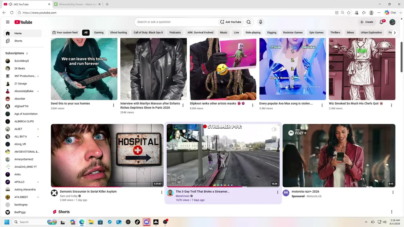The image size is (404, 227).
Task: Open options for the Marilyn Manson interview Short
Action: click(x=183, y=105)
